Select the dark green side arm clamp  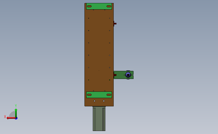pyautogui.click(x=120, y=75)
